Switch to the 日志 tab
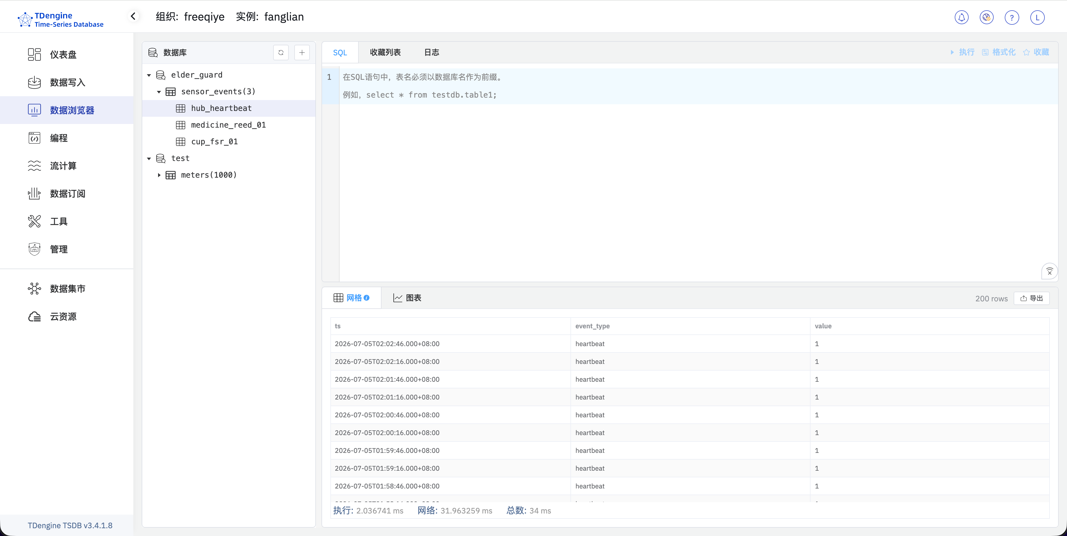The image size is (1067, 536). point(432,52)
